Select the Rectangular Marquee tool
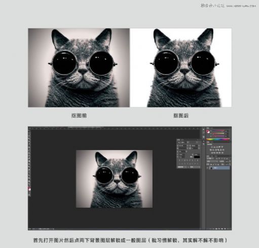 click(29, 133)
